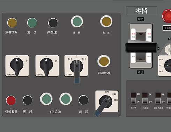Select the yellow RM mode button
171x132 pixels.
coord(106,21)
